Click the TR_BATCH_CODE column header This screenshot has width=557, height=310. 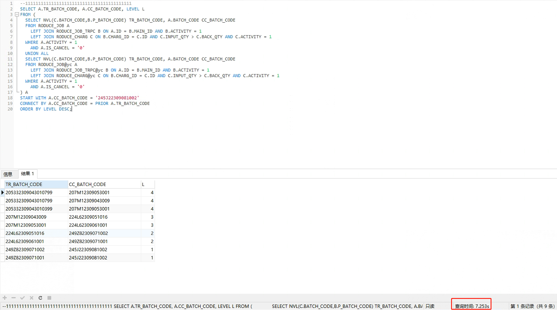pos(36,184)
